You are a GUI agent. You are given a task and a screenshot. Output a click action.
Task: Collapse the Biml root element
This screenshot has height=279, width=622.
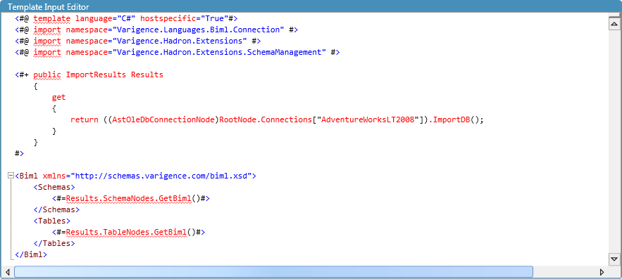pyautogui.click(x=11, y=175)
